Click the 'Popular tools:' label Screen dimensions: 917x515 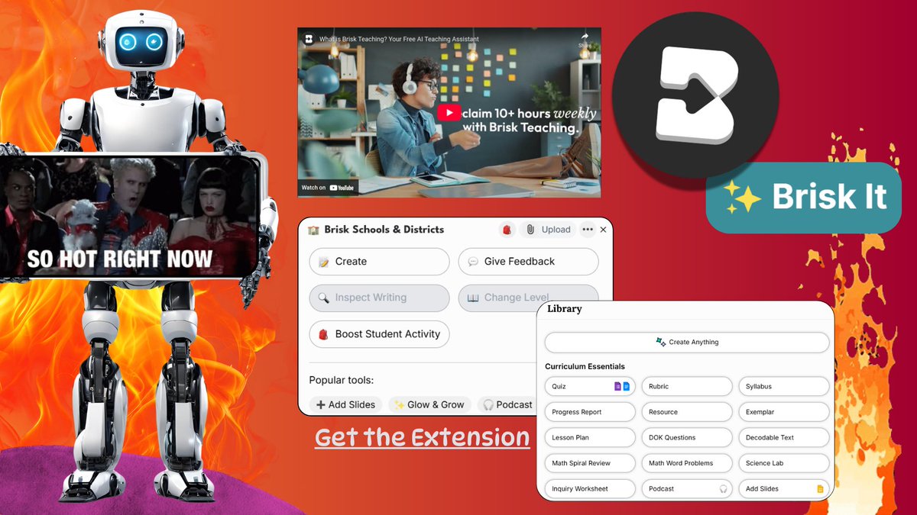point(341,381)
